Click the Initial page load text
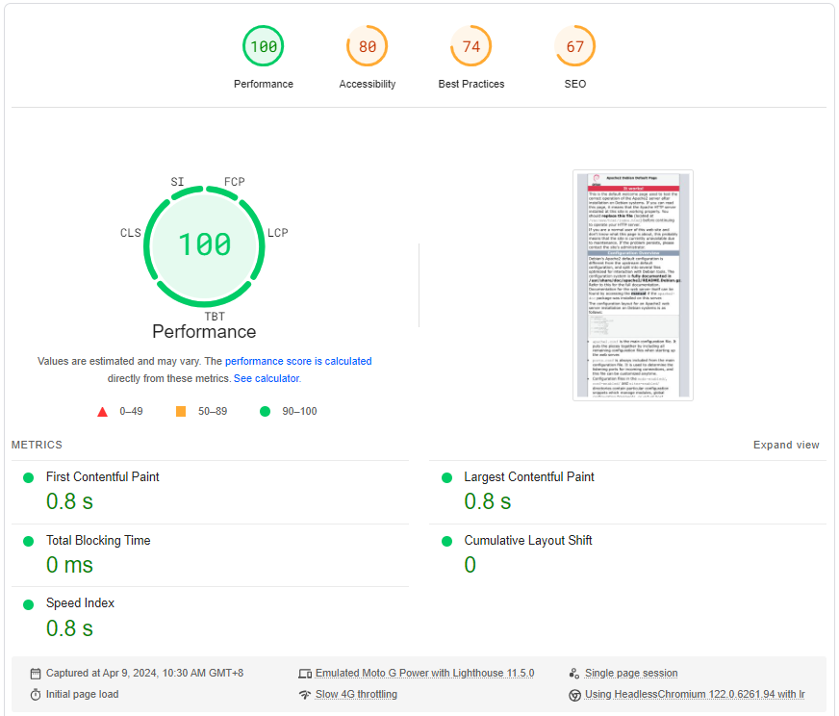This screenshot has width=839, height=716. pos(82,694)
